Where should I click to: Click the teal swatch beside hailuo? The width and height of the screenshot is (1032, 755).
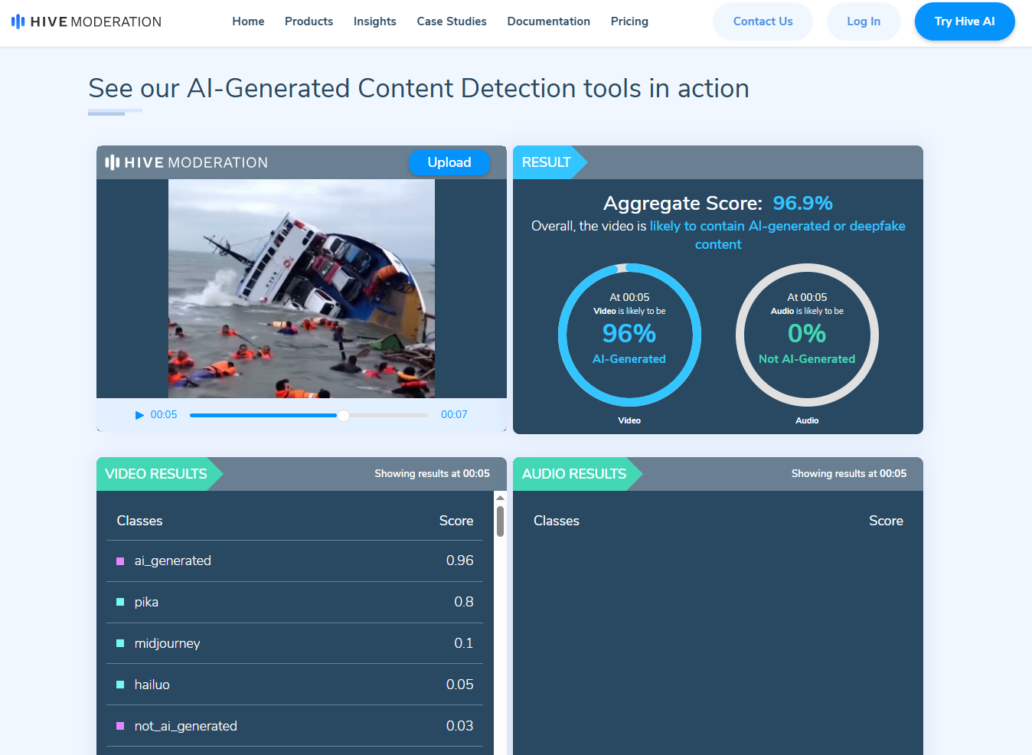[x=120, y=685]
